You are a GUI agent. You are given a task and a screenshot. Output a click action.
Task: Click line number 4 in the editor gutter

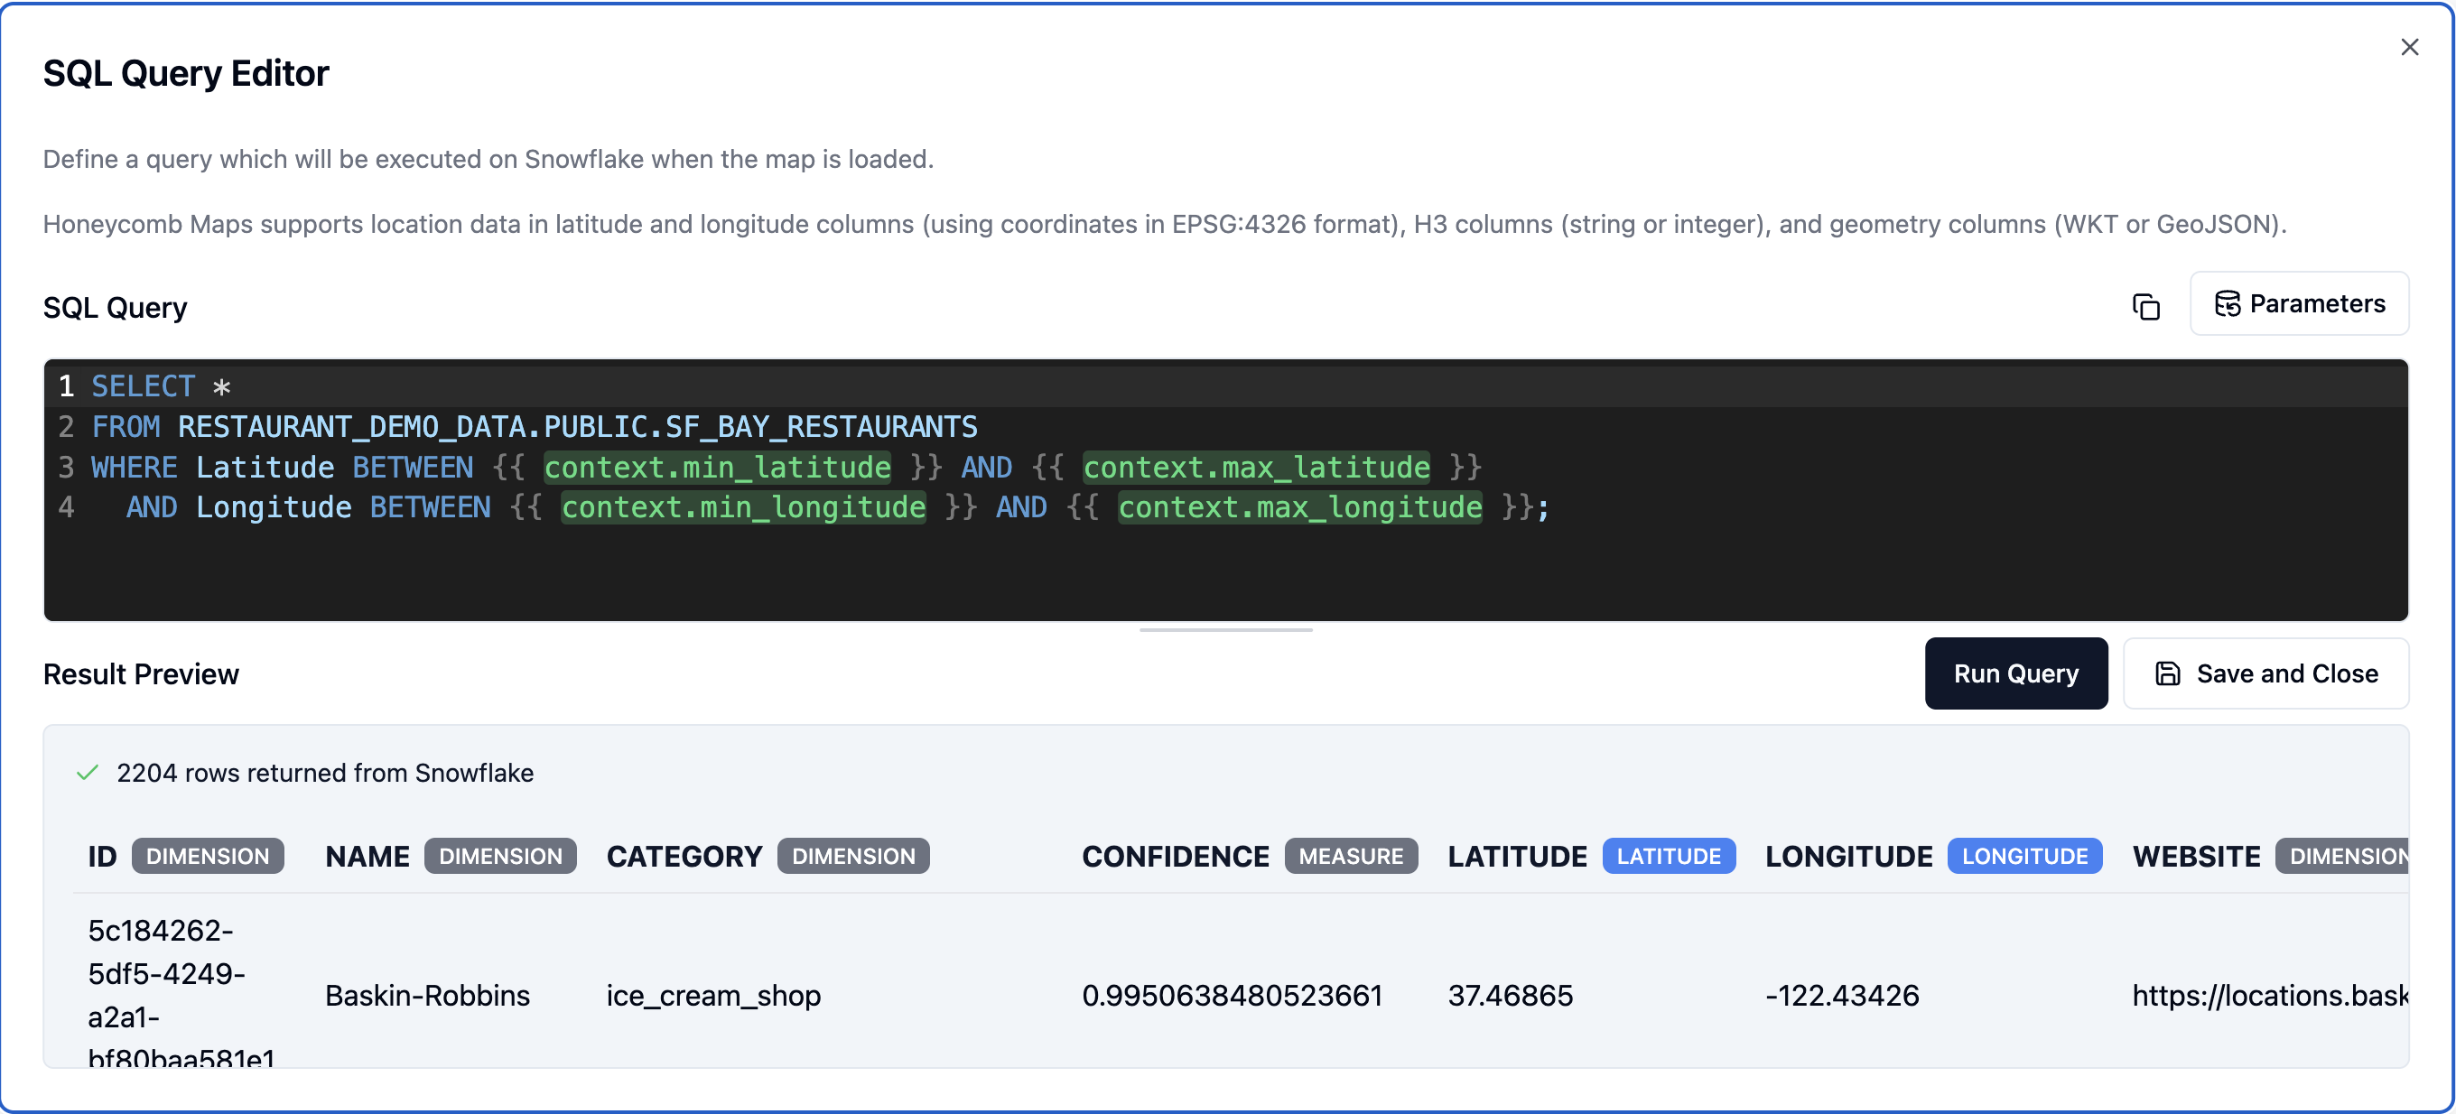(x=66, y=507)
